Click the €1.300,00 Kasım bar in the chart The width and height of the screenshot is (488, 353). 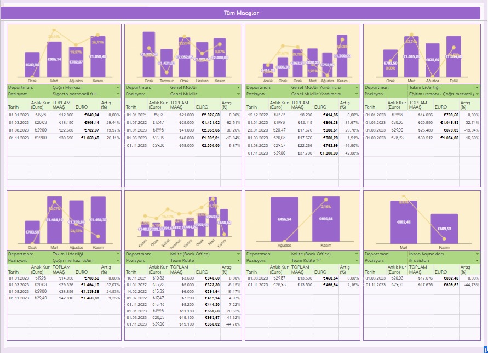click(x=342, y=56)
